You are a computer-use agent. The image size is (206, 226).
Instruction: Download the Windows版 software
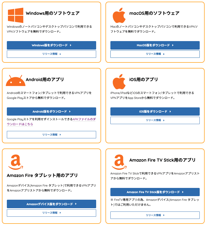(51, 45)
